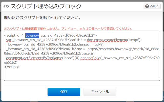This screenshot has height=102, width=164.
Task: Click the closing </script> tag line
Action: coord(12,67)
